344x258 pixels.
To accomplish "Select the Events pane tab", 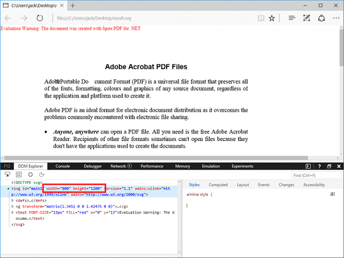I will pyautogui.click(x=264, y=185).
